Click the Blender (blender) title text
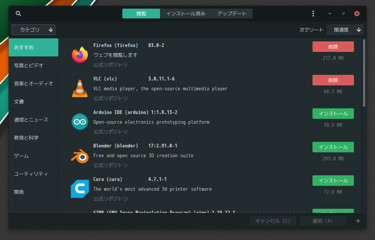This screenshot has width=375, height=240. (116, 146)
